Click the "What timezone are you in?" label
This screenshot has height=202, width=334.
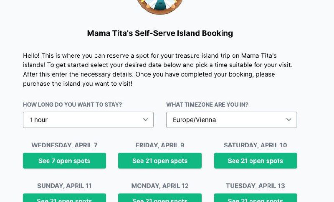207,105
